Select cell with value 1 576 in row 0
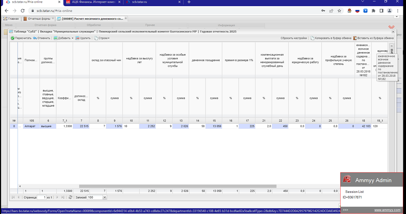Screen dimensions: 406x214 click(x=114, y=126)
